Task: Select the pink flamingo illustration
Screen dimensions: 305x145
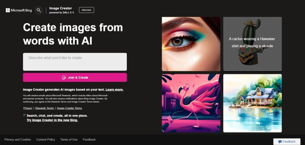Action: click(191, 103)
